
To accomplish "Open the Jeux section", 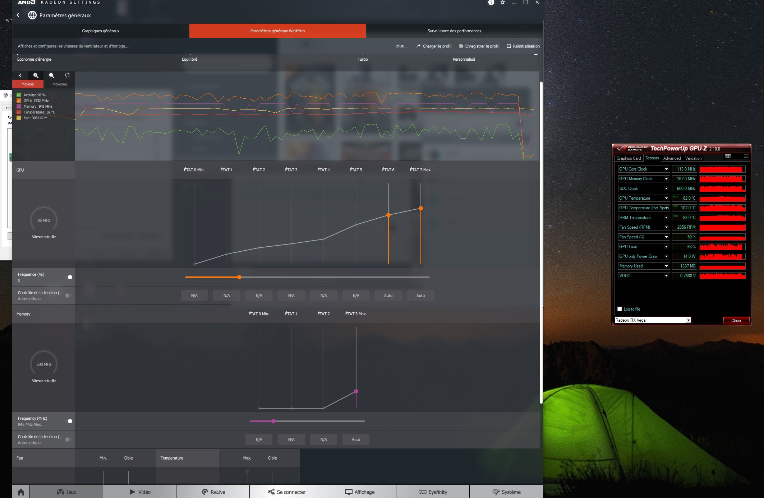I will [x=66, y=492].
